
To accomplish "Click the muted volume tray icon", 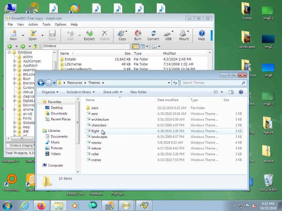I will (254, 206).
